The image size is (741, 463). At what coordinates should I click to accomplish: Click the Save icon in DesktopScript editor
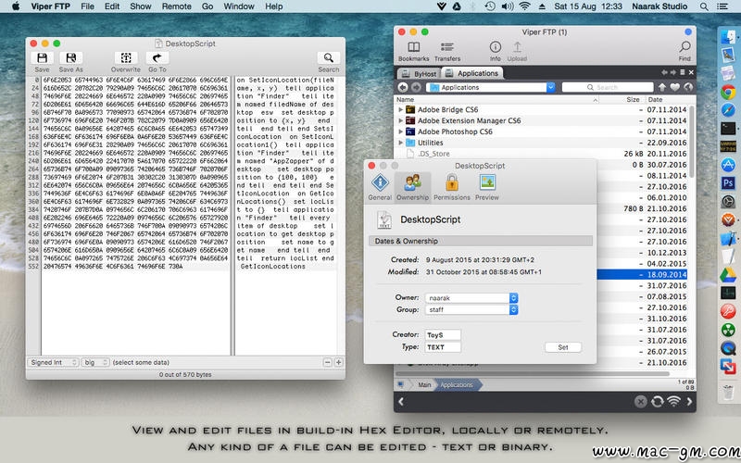(42, 57)
